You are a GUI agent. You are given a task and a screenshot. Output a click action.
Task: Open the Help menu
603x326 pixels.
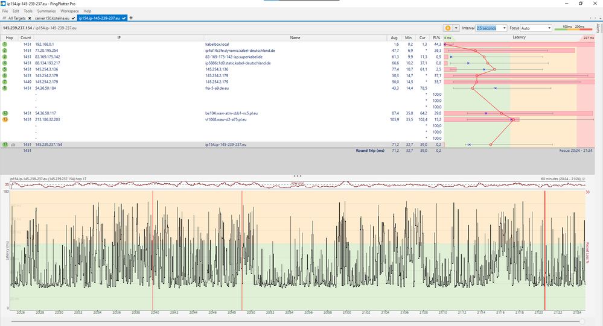click(x=88, y=11)
